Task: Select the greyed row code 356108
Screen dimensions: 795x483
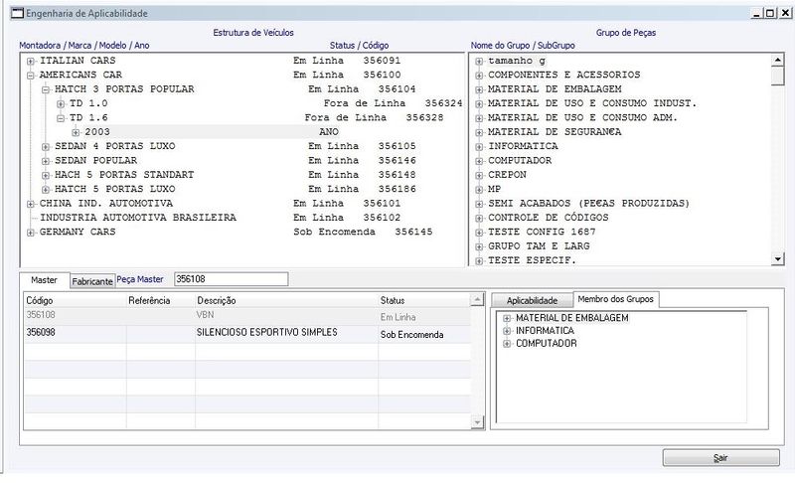Action: tap(247, 317)
